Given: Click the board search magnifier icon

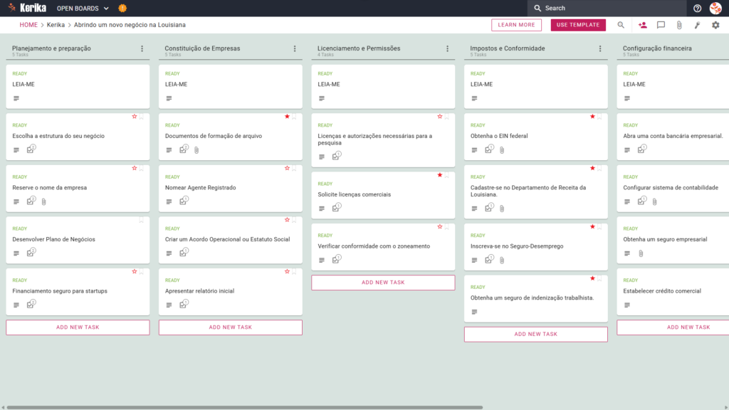Looking at the screenshot, I should point(621,25).
